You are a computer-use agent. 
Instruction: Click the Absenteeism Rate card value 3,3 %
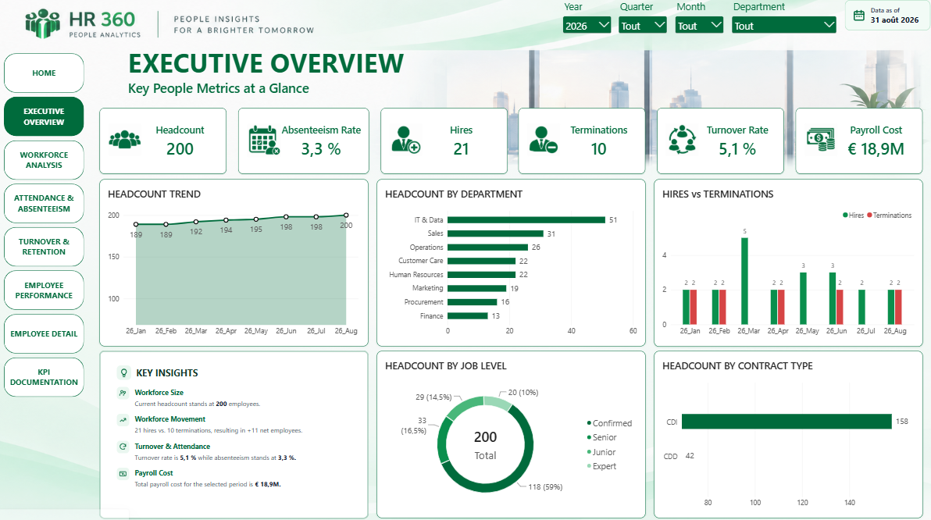(x=321, y=149)
